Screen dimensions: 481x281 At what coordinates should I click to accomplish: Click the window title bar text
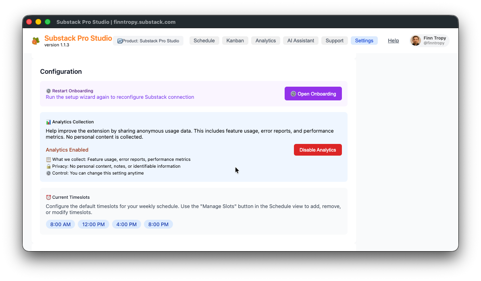click(116, 22)
